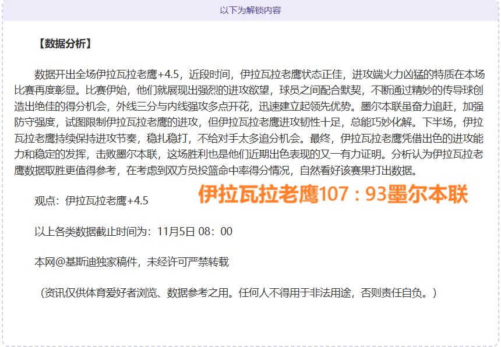Click the orange score text "伊拉瓦拉老鹰107 : 93墨尔本联"
The height and width of the screenshot is (347, 501).
click(333, 195)
